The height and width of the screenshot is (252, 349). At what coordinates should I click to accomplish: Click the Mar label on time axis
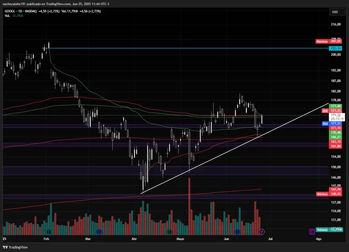(x=88, y=239)
